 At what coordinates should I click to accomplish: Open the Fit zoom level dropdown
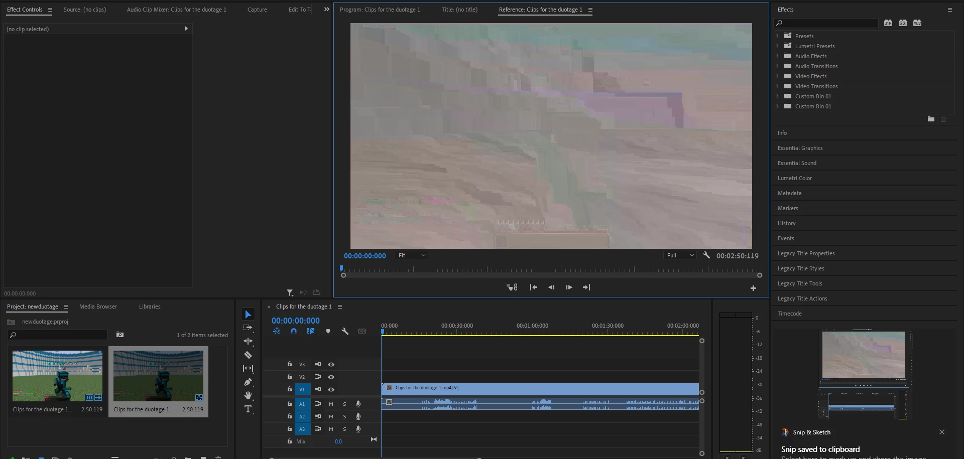(411, 255)
